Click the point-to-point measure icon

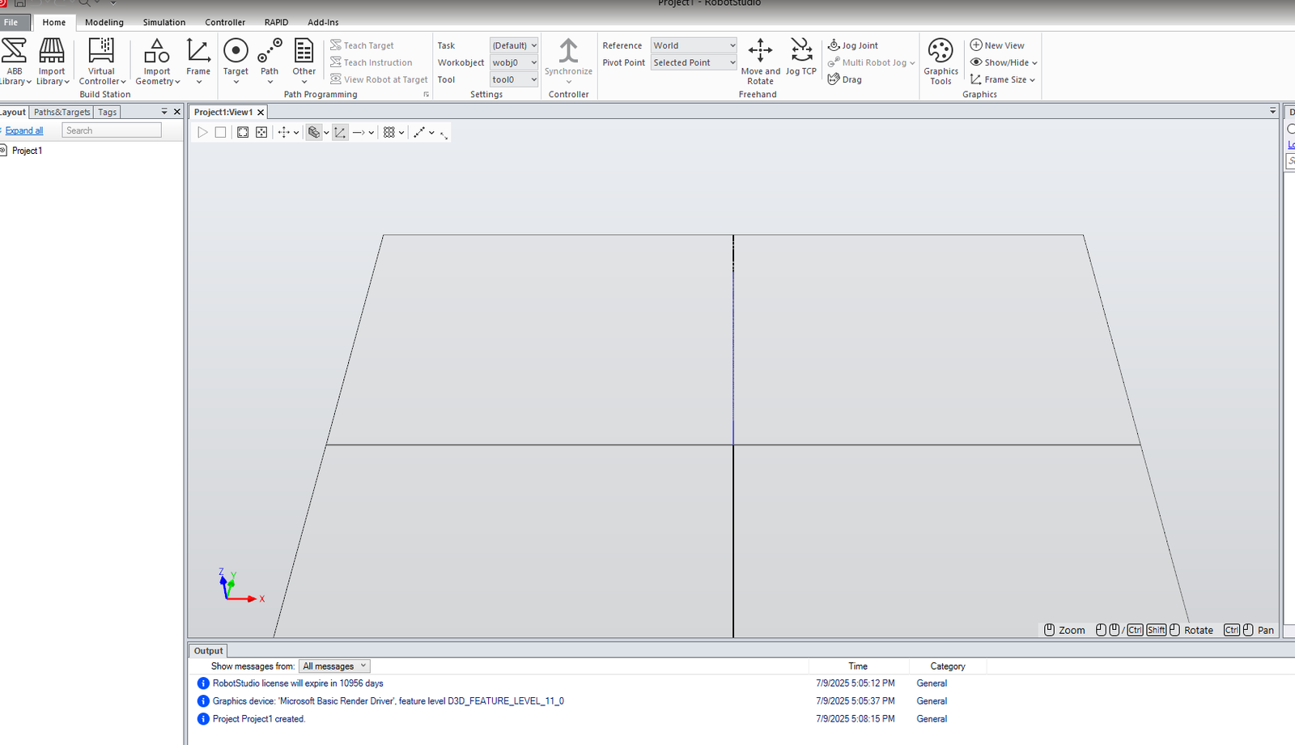[x=419, y=132]
